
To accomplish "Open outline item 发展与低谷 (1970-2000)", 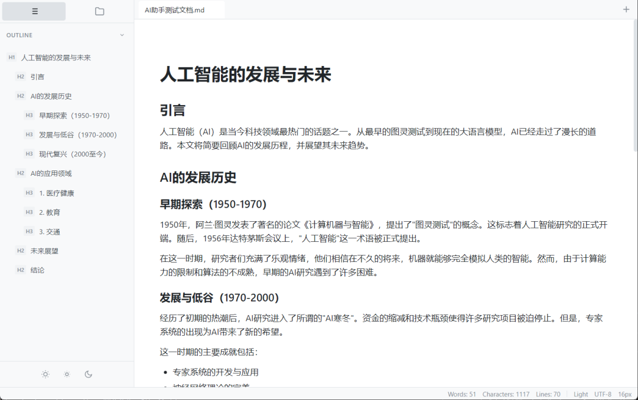I will pyautogui.click(x=78, y=135).
